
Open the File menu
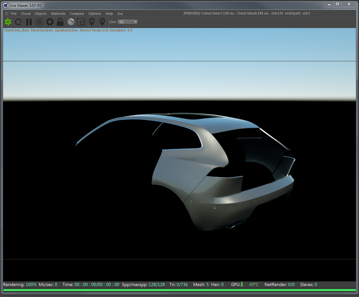pyautogui.click(x=14, y=14)
